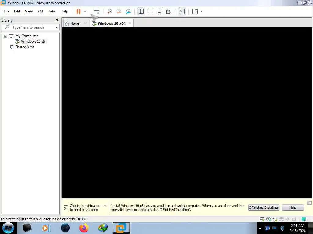Click the sound card status icon
The width and height of the screenshot is (313, 234).
(288, 219)
